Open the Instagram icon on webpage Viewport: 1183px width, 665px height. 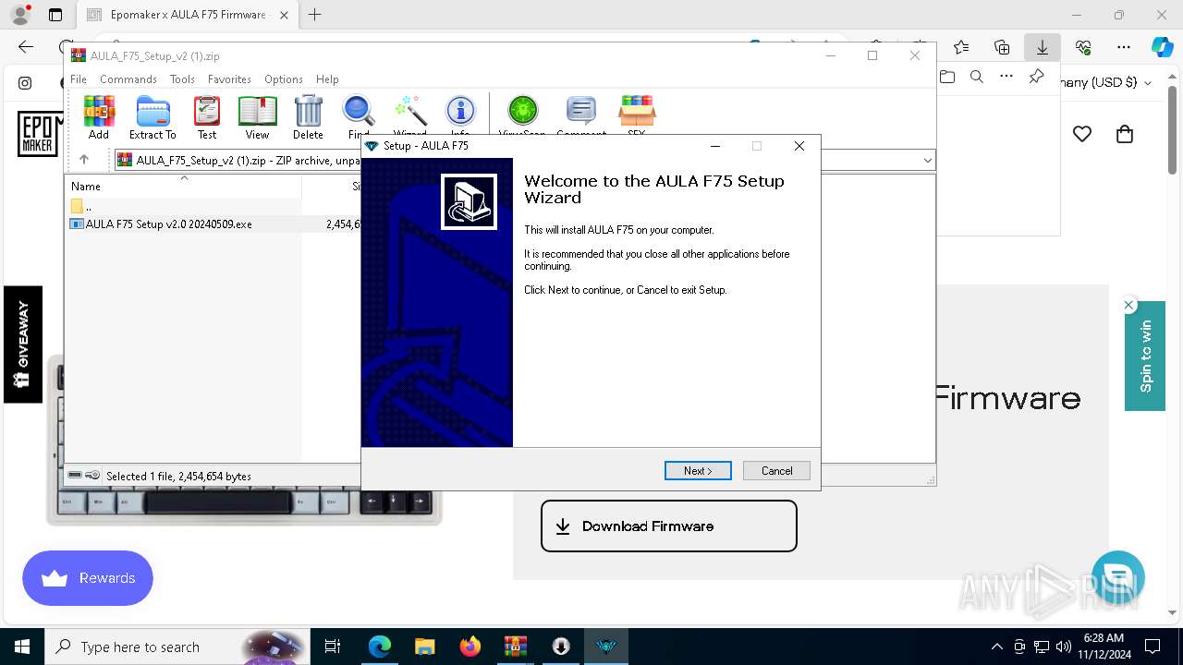[25, 82]
